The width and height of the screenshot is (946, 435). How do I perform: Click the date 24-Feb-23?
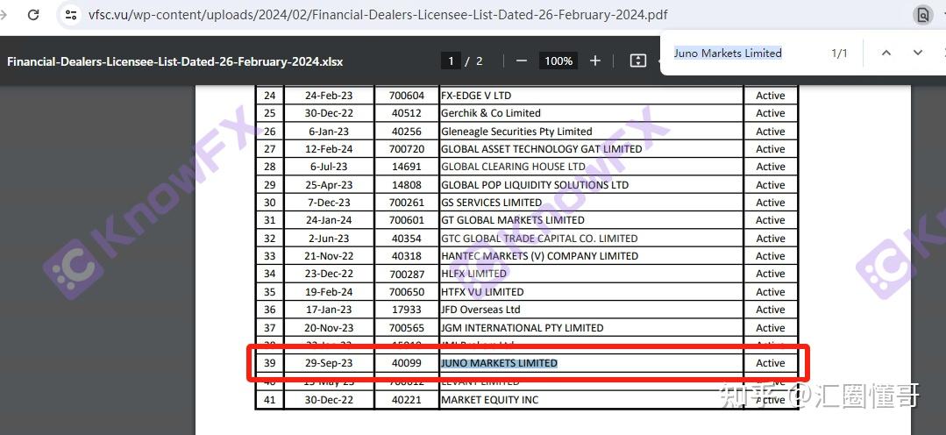click(x=329, y=96)
